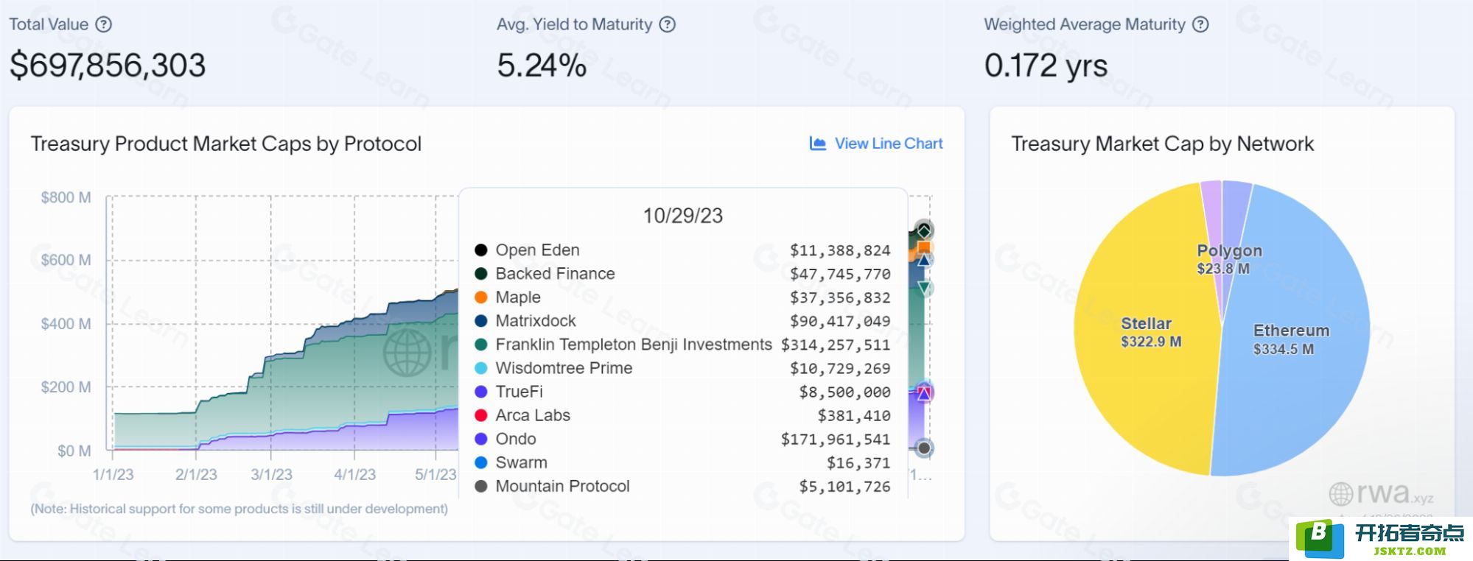
Task: Click the blue up-triangle marker near $600 M
Action: pyautogui.click(x=924, y=261)
